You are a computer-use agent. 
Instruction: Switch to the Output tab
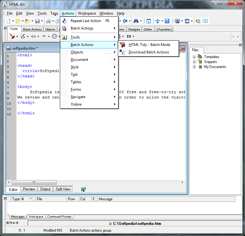[45, 189]
